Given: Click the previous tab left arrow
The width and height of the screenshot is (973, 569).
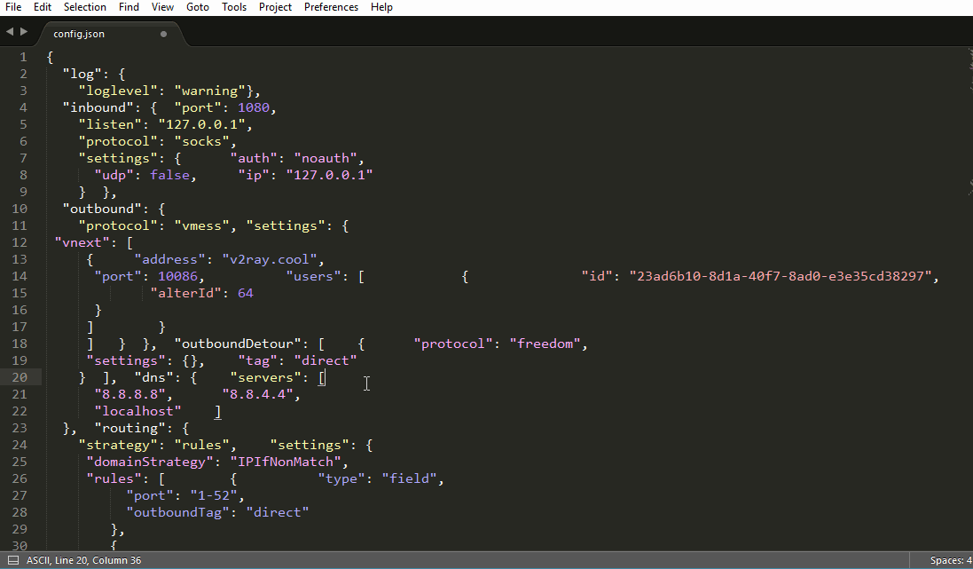Looking at the screenshot, I should (x=9, y=32).
